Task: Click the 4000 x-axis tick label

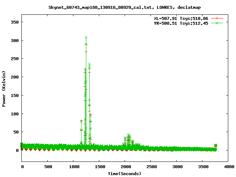Action: (229, 167)
